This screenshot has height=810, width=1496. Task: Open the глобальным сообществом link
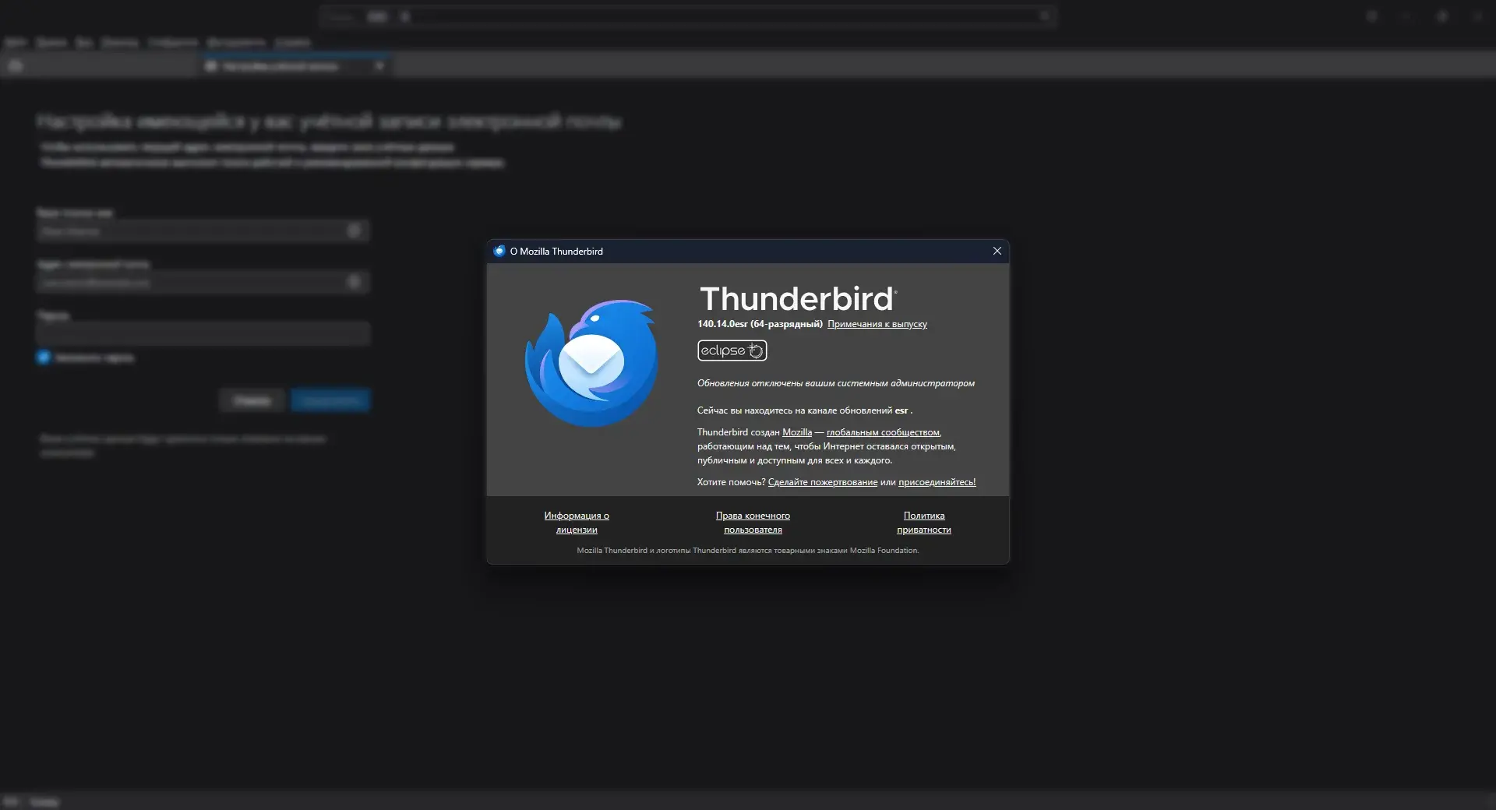883,432
